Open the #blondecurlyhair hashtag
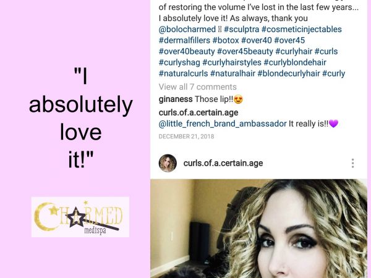 (289, 74)
